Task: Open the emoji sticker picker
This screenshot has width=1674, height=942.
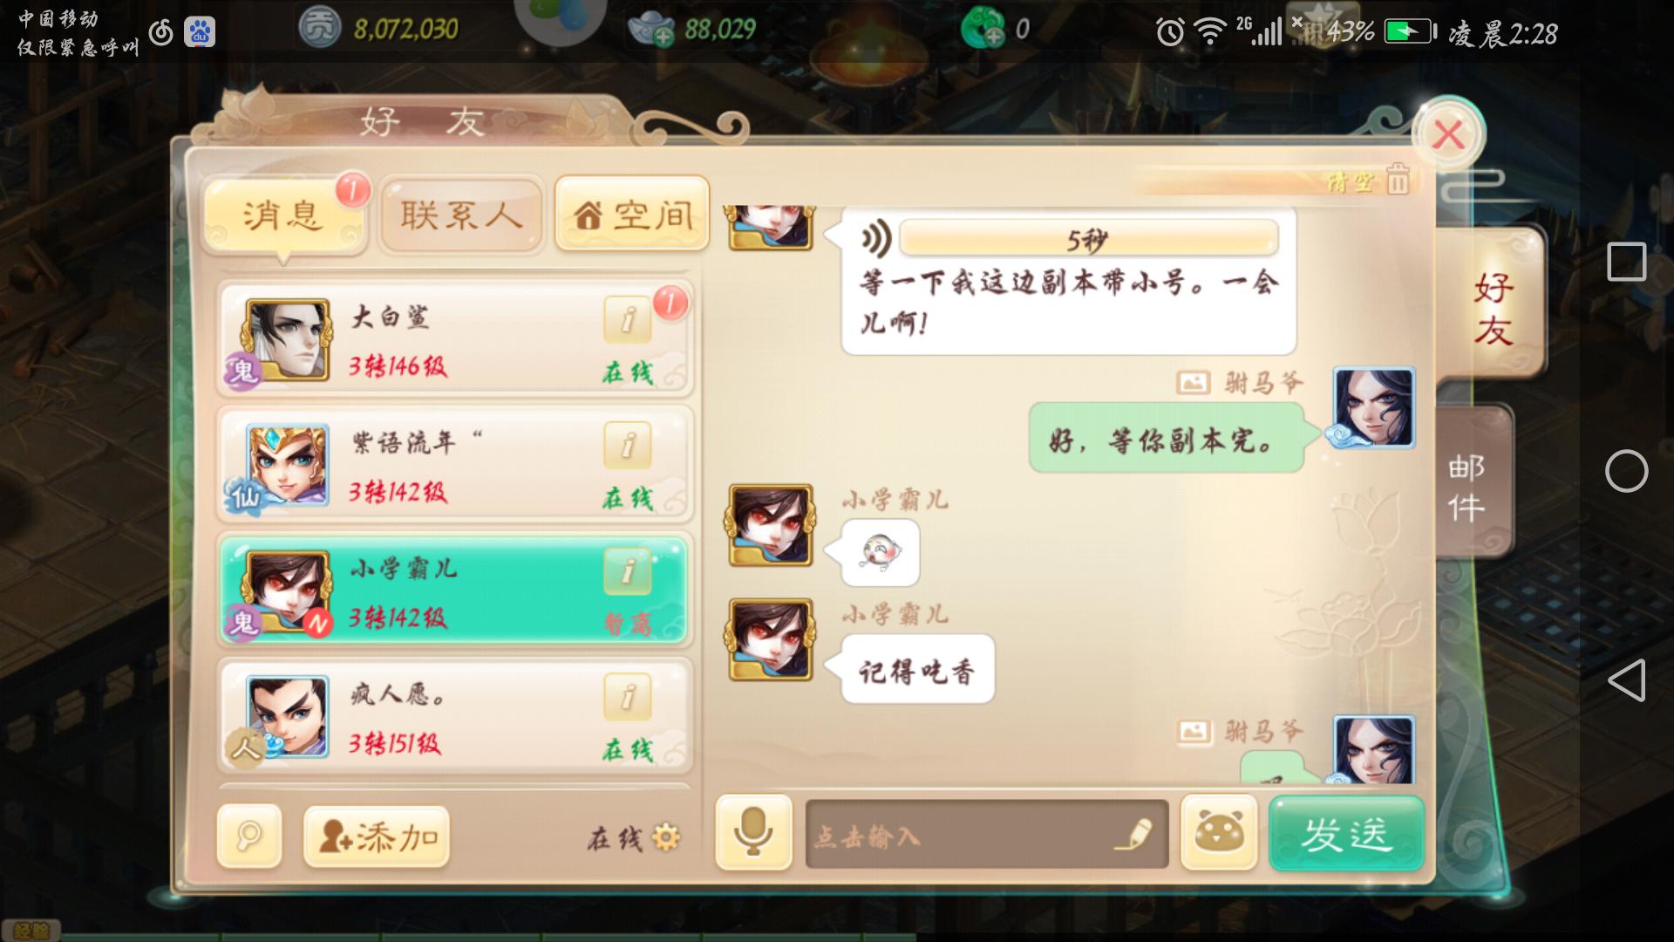Action: point(1219,832)
